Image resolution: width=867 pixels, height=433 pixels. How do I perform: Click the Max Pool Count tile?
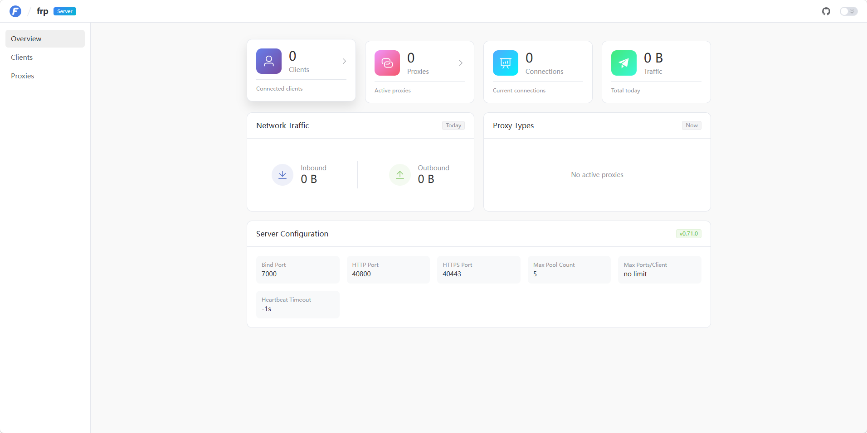pyautogui.click(x=569, y=269)
